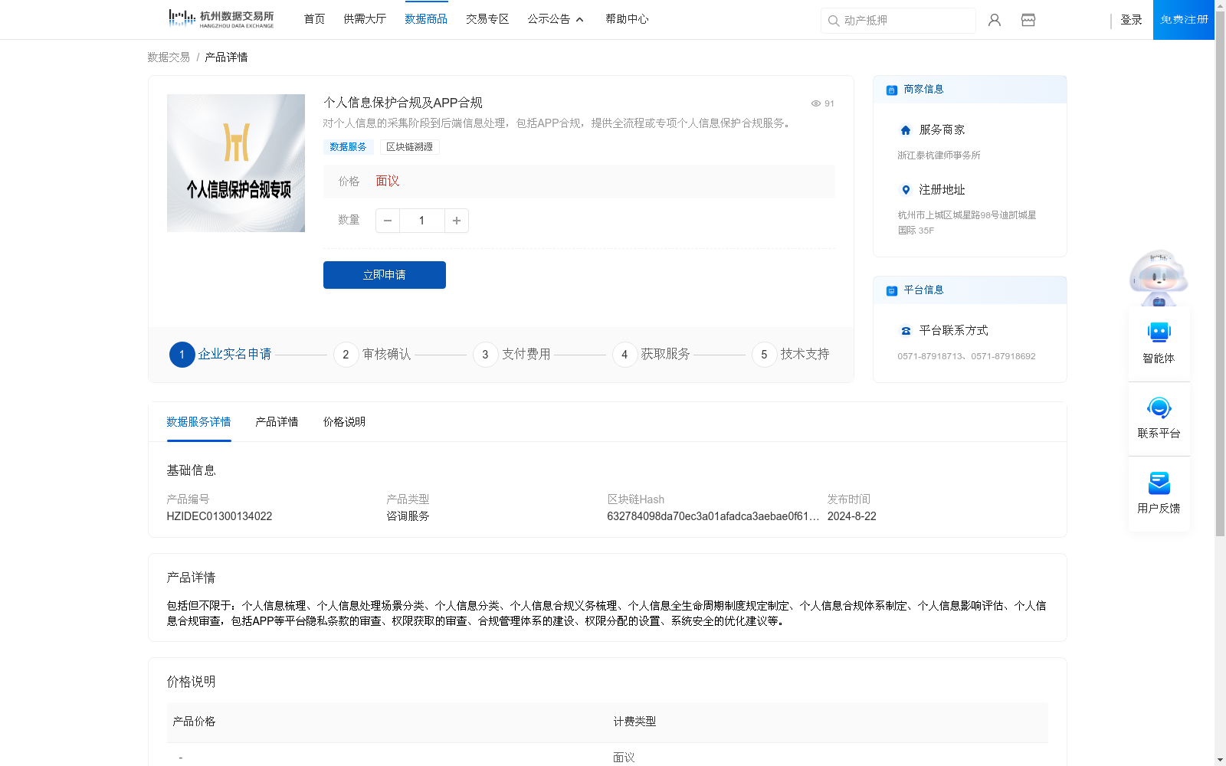Open 帮助中心 navigation item
1226x766 pixels.
tap(627, 19)
